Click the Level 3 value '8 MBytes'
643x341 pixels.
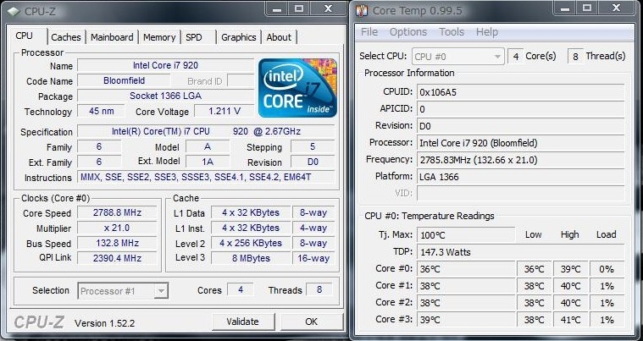[251, 258]
